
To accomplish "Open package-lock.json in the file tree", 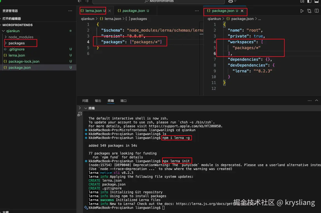I will click(x=24, y=62).
